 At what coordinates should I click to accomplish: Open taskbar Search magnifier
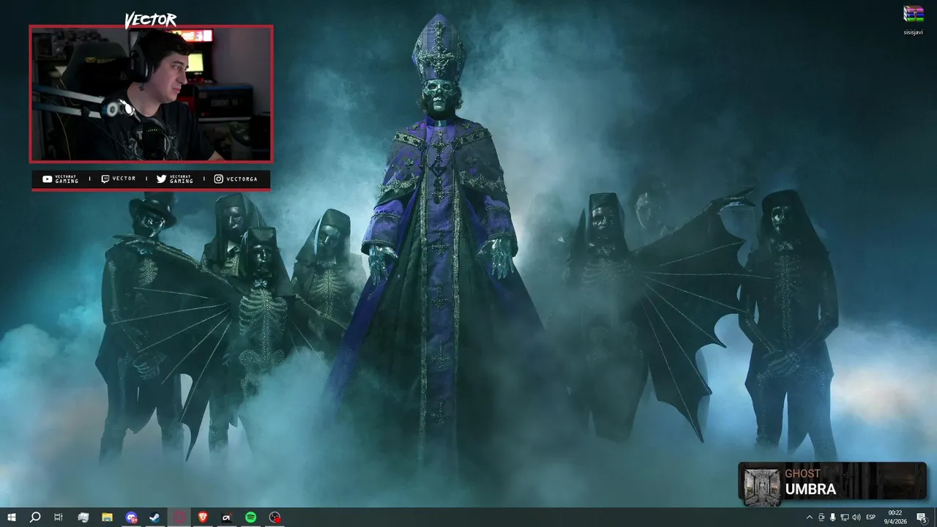click(34, 517)
